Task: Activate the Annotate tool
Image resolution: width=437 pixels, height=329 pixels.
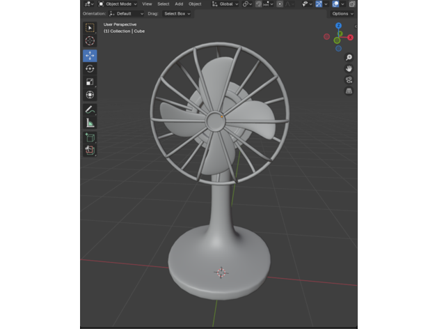Action: click(x=90, y=109)
